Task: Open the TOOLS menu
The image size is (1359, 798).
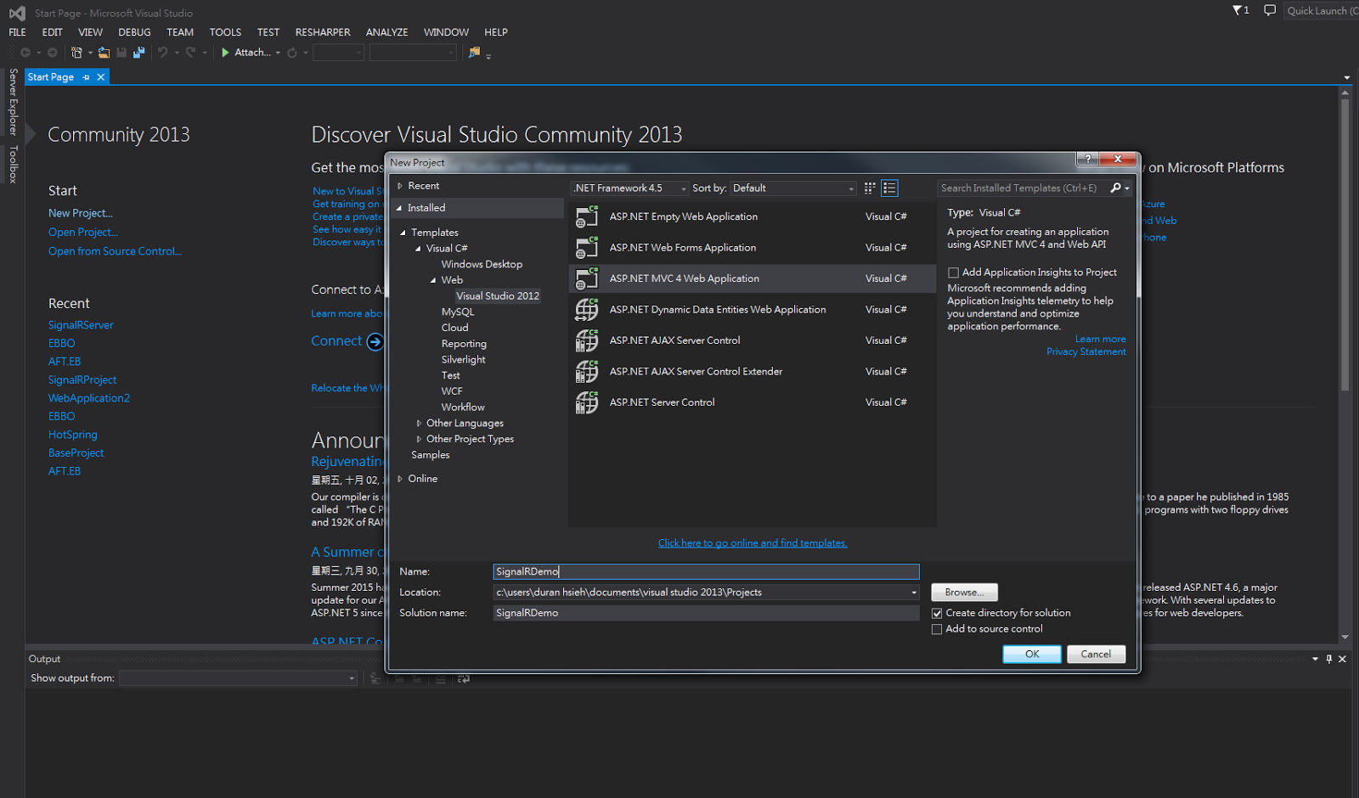Action: 225,32
